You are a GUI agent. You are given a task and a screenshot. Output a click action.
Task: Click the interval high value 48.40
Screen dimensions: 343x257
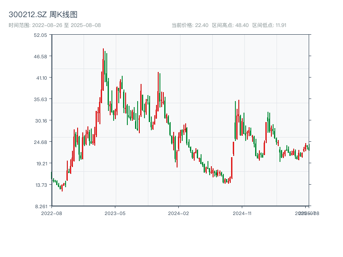coord(241,25)
